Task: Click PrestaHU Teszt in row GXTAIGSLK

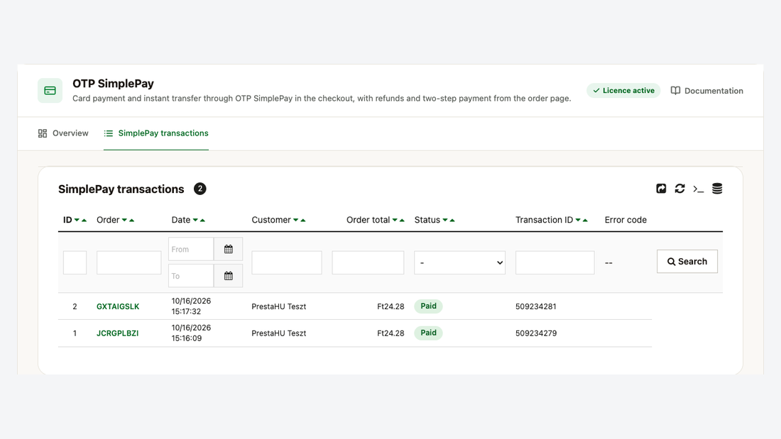Action: (x=279, y=306)
